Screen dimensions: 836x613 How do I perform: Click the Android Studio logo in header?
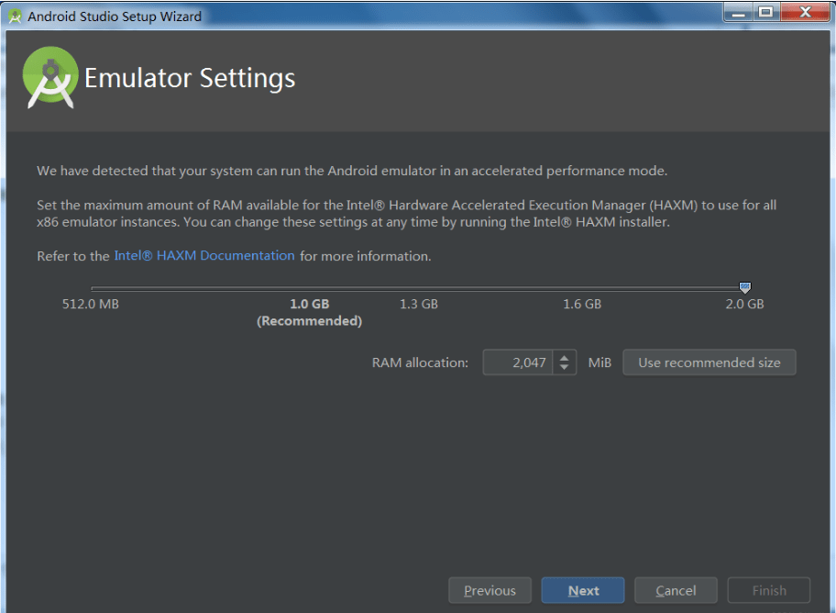click(50, 77)
